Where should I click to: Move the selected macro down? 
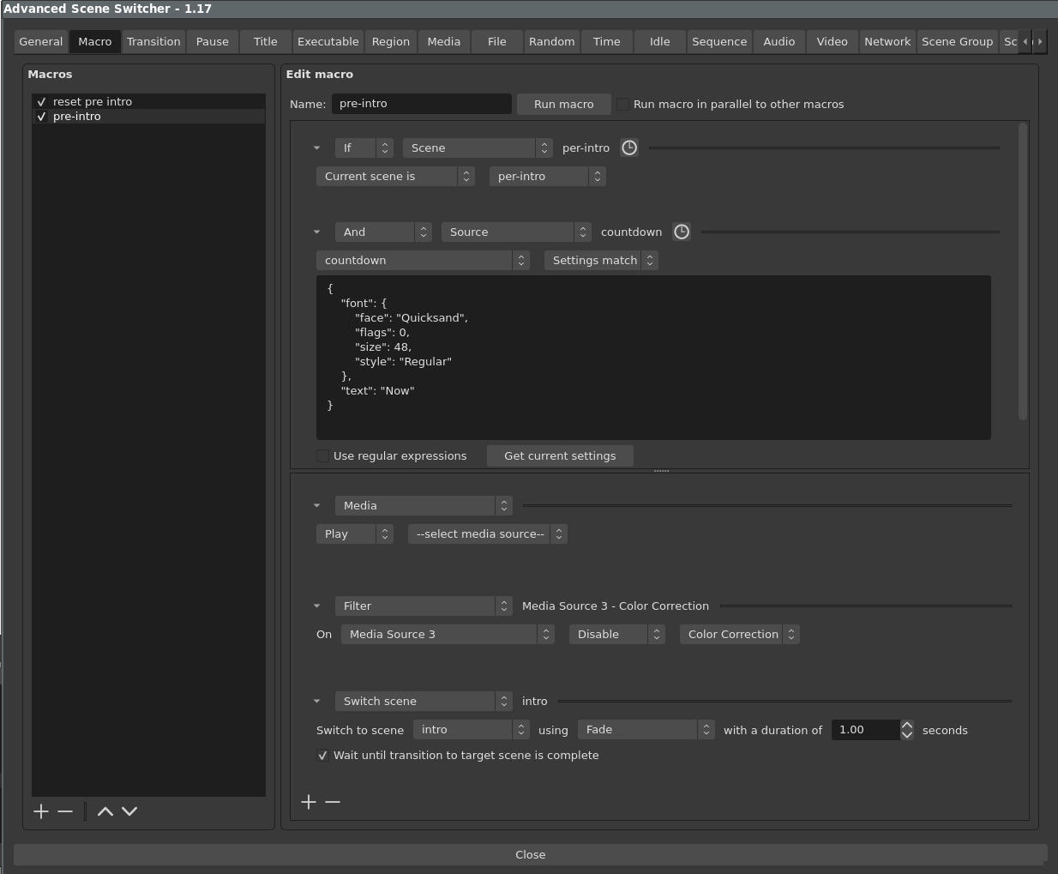[x=129, y=811]
